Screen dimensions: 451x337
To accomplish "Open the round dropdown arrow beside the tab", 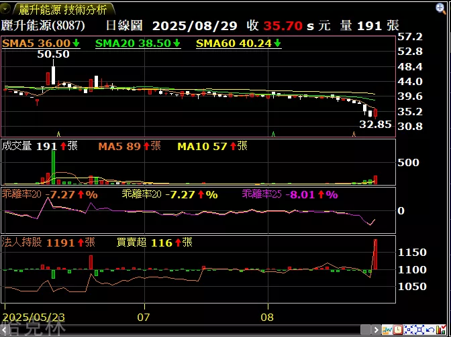I will (5, 9).
